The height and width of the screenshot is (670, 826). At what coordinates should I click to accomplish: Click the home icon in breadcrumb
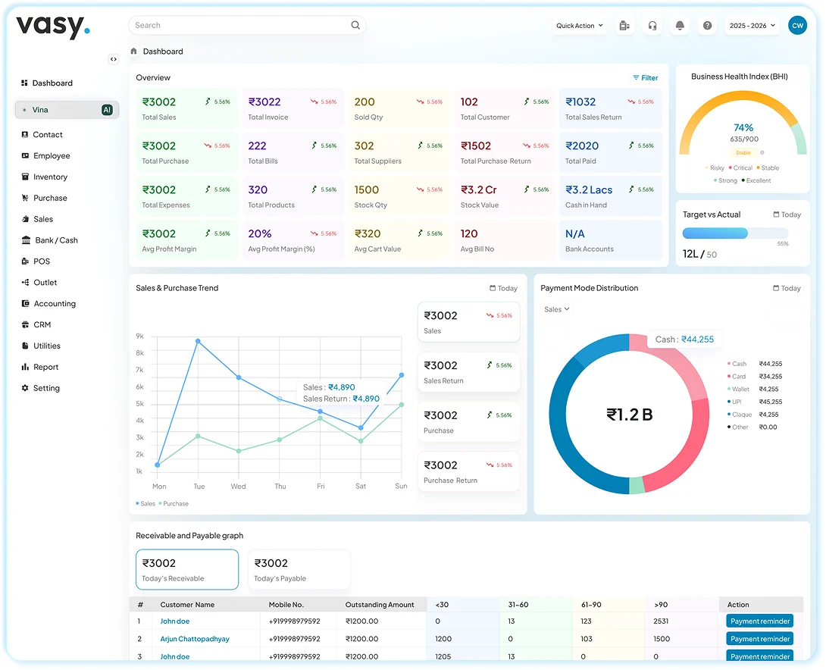134,51
